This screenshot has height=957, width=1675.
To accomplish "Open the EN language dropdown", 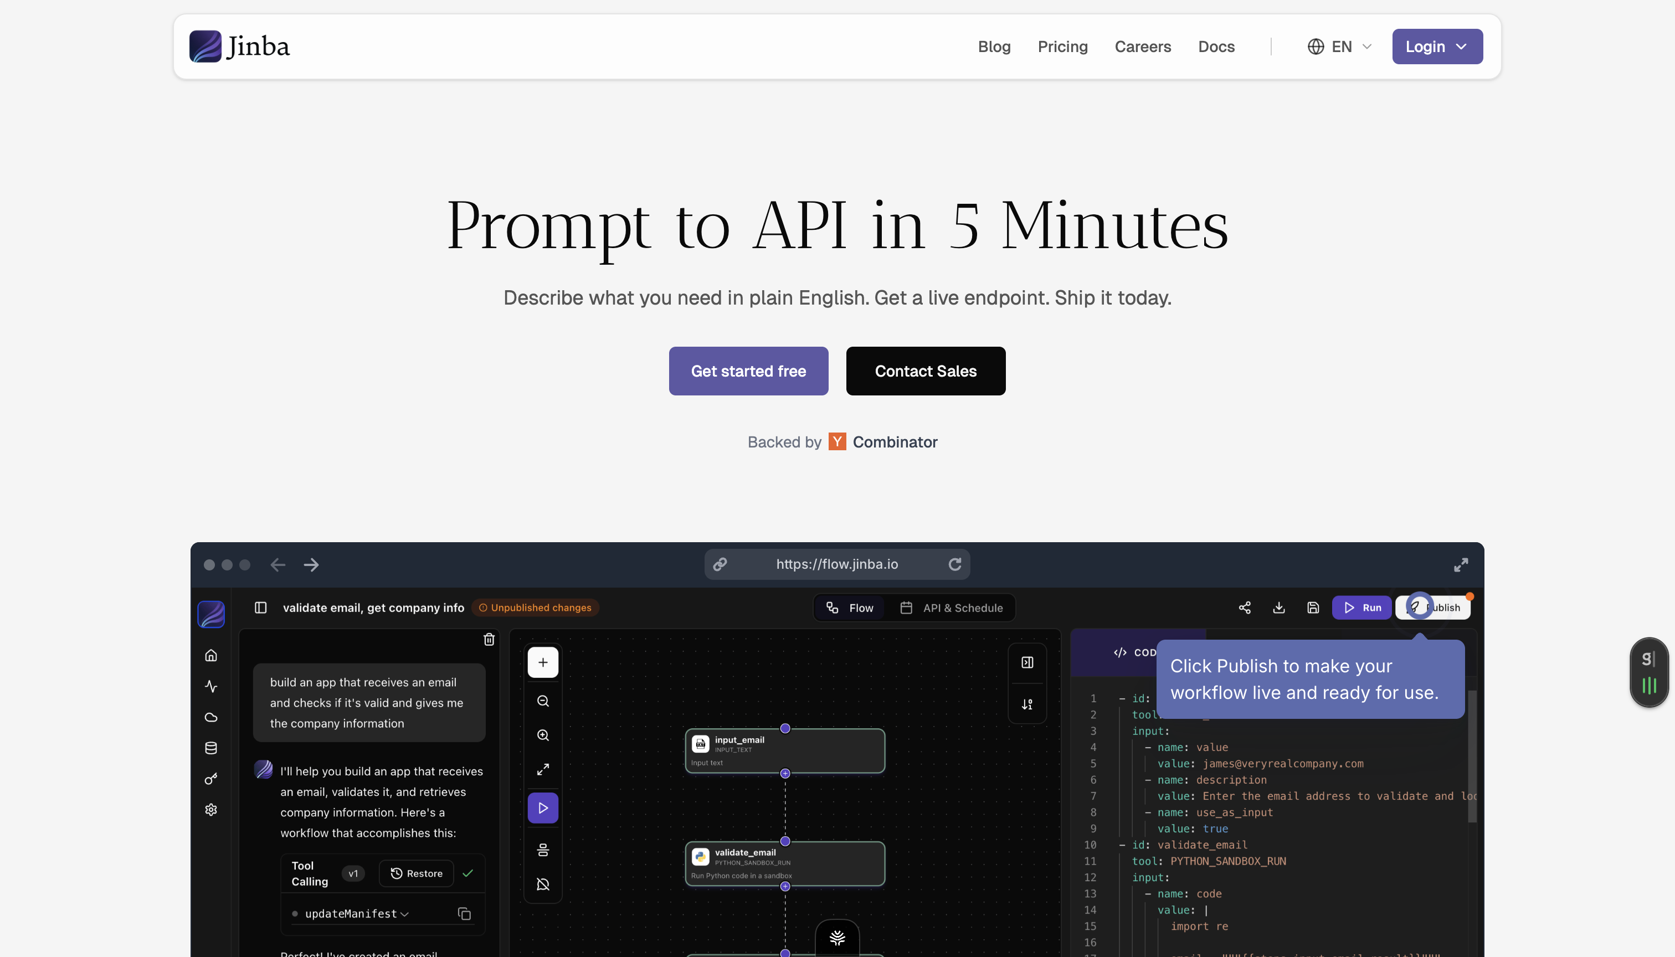I will (1339, 47).
